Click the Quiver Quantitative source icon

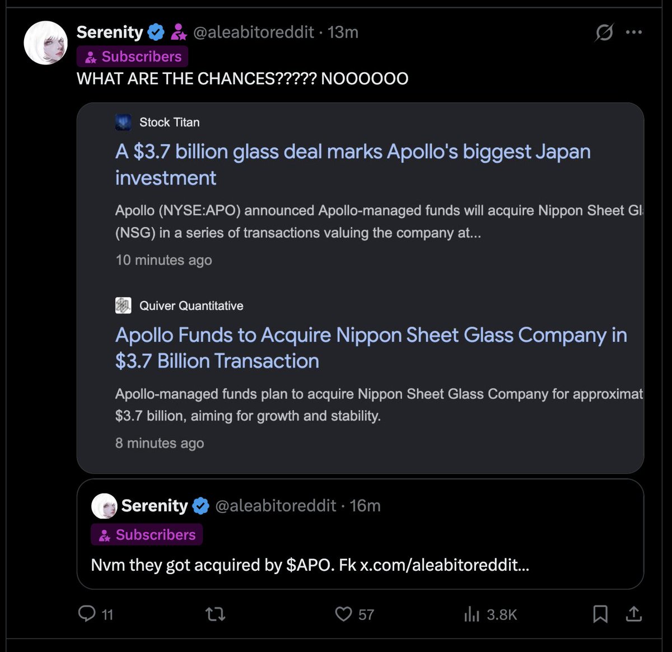click(x=123, y=305)
